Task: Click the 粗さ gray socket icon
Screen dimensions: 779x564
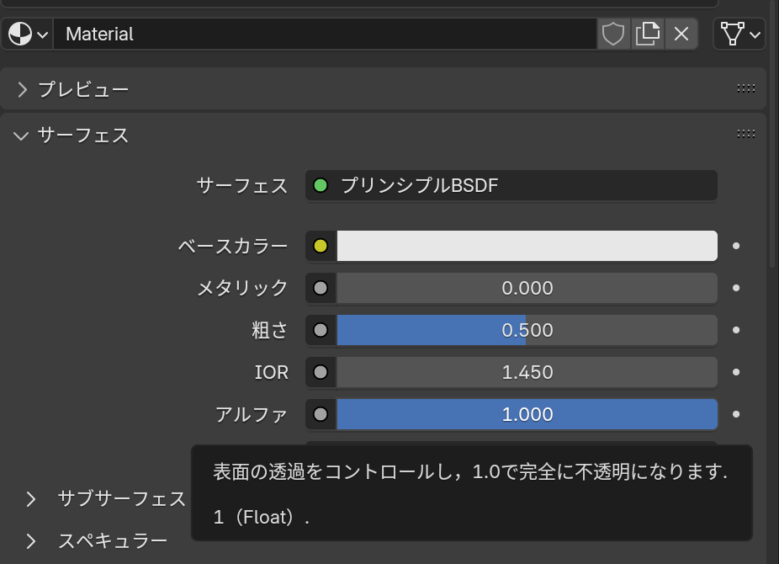Action: coord(321,330)
